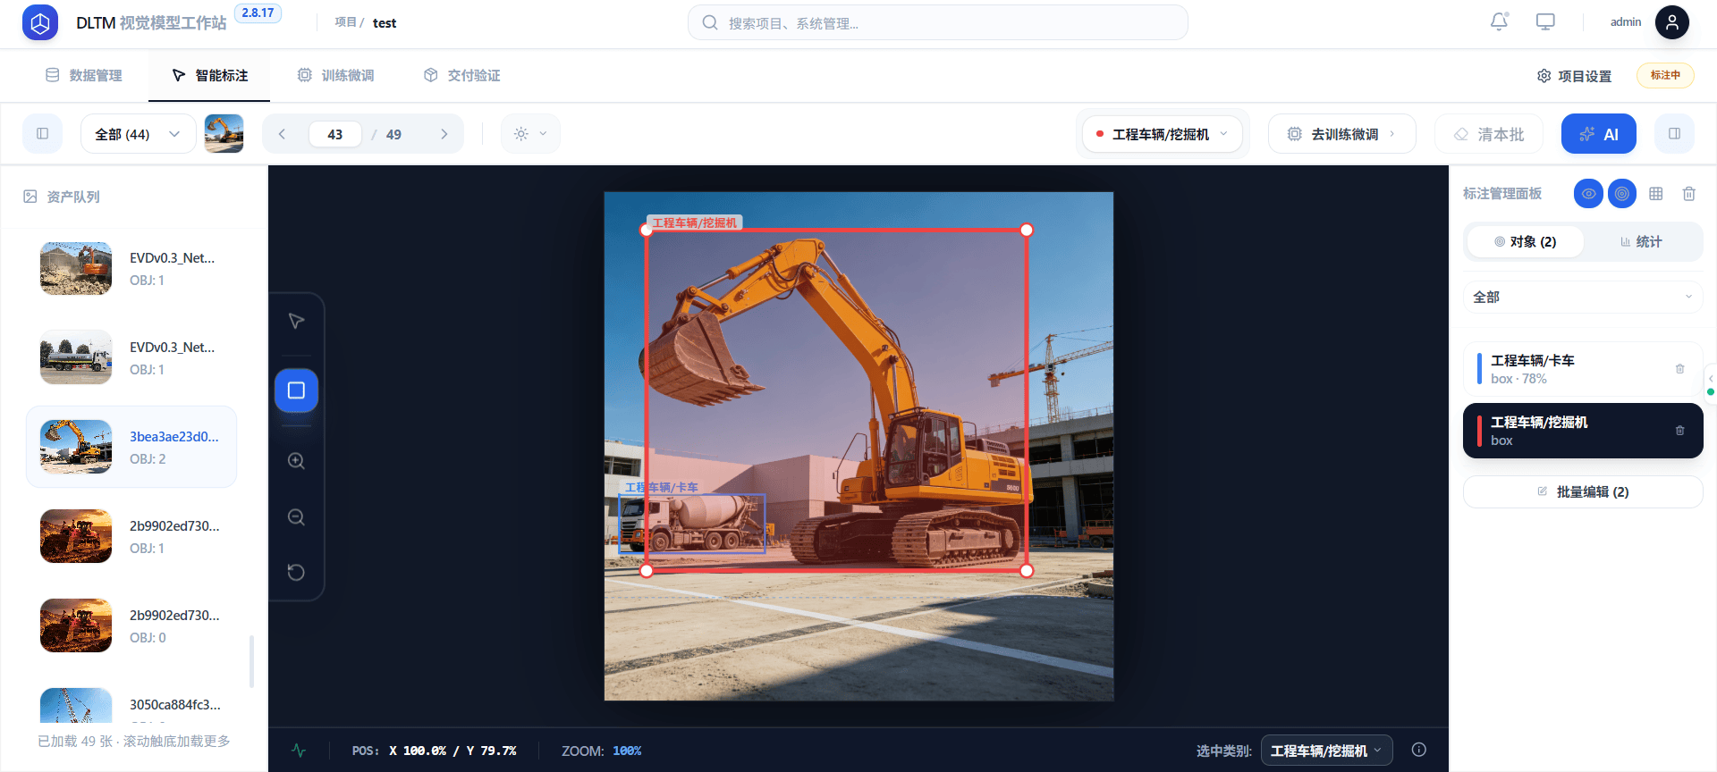Select the 工程车辆/挖掘机 annotation item
The width and height of the screenshot is (1717, 772).
click(1583, 431)
